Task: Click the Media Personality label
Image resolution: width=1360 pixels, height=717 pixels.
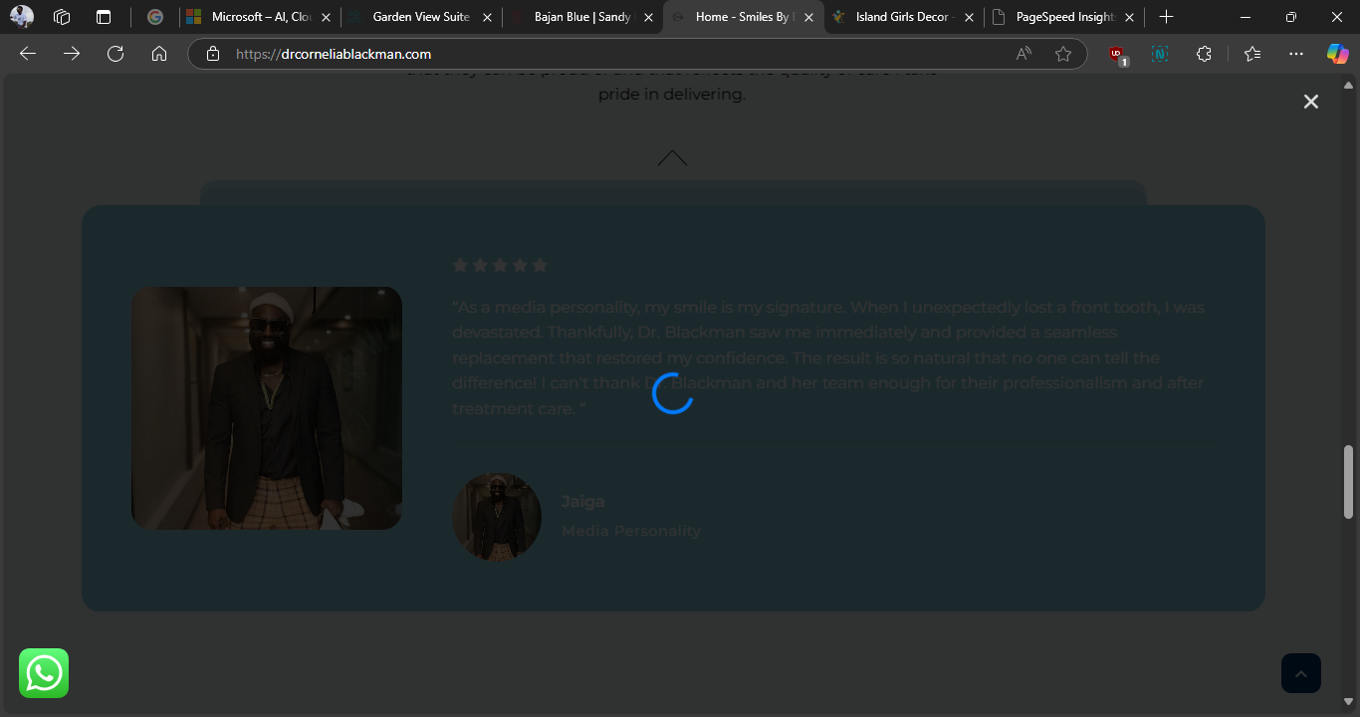Action: [631, 531]
